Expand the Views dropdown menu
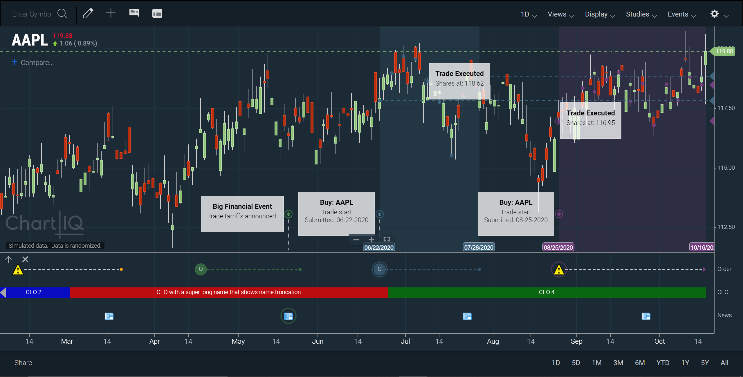The image size is (743, 377). point(561,14)
